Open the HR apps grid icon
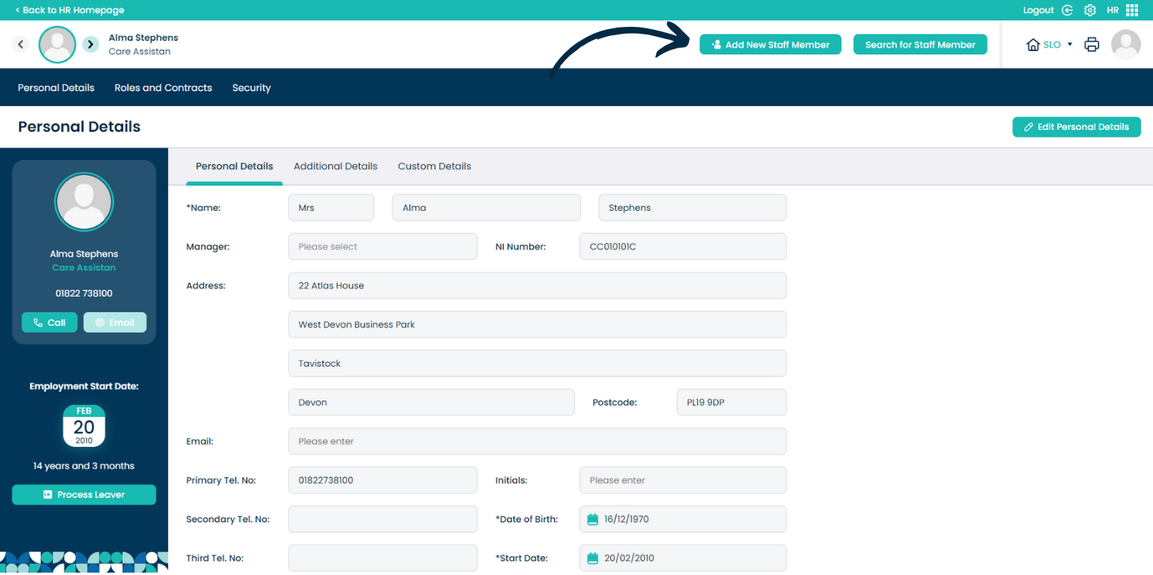1153x575 pixels. [x=1132, y=10]
